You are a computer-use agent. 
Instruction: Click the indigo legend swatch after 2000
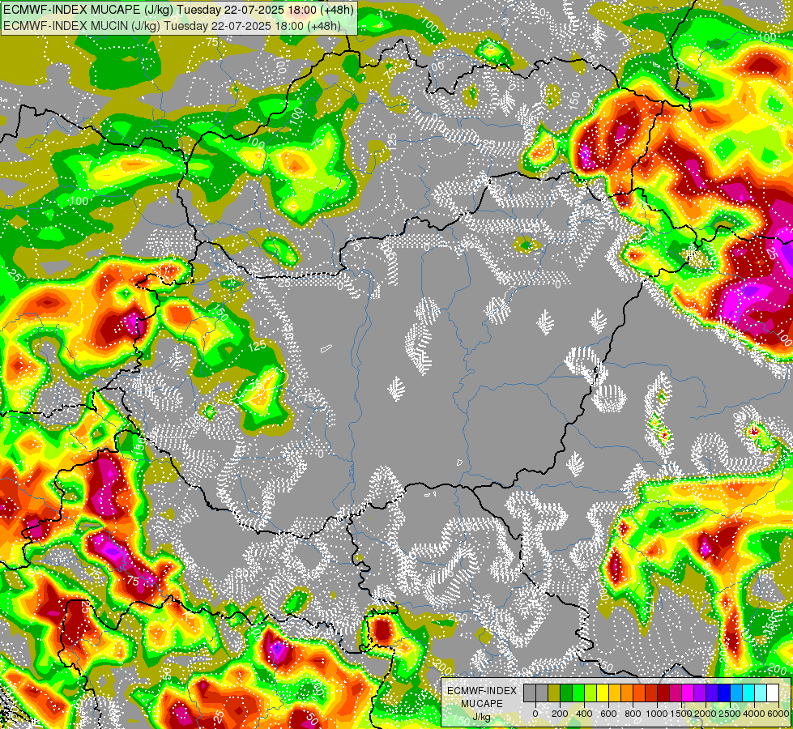point(712,693)
